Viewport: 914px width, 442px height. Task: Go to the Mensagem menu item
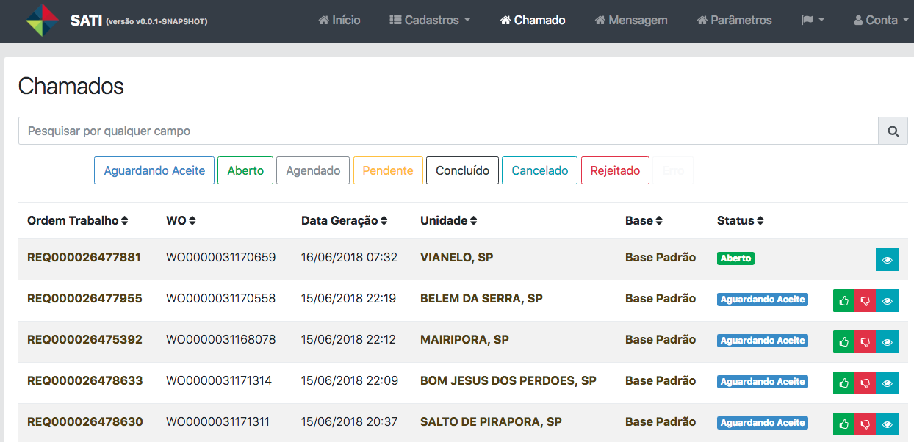[631, 21]
